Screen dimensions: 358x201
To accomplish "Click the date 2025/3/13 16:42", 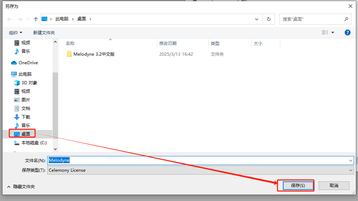I will pyautogui.click(x=176, y=54).
